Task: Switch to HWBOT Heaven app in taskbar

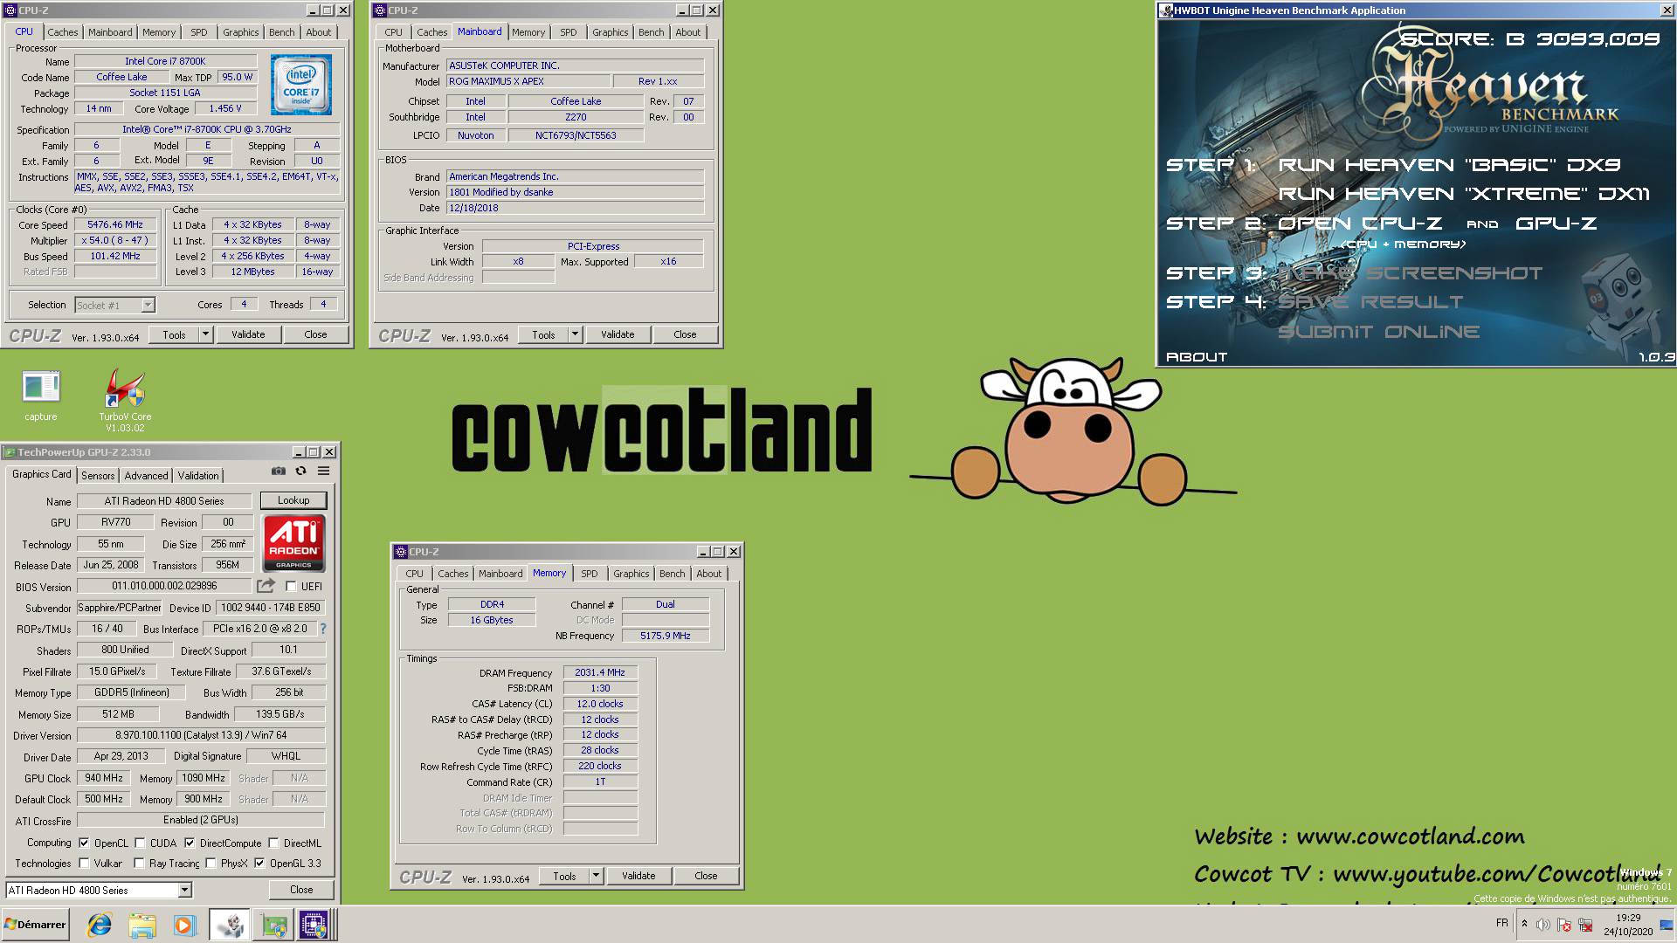Action: coord(229,925)
